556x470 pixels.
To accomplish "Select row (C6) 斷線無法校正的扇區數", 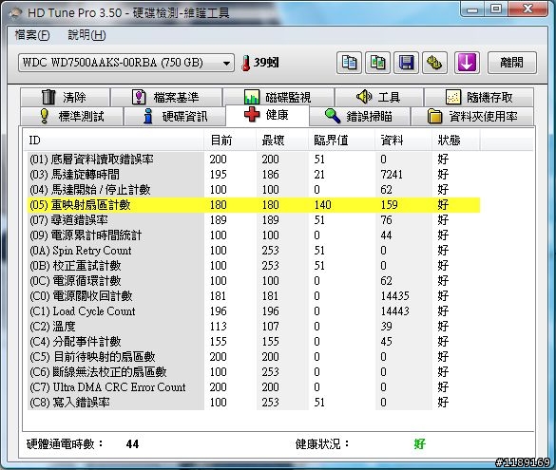I will (254, 372).
